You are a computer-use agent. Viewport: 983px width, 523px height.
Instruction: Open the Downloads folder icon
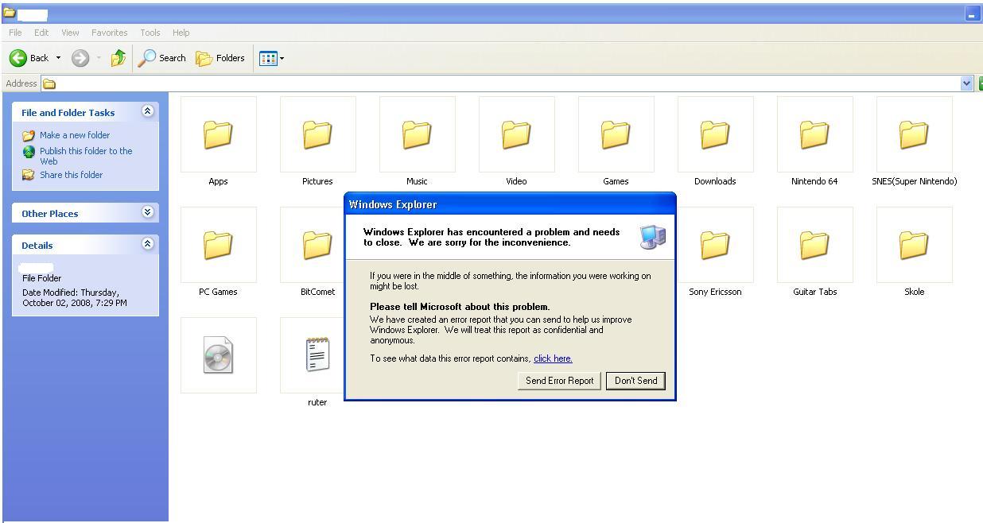716,134
